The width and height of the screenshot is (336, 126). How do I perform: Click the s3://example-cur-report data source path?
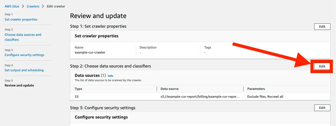(x=200, y=96)
